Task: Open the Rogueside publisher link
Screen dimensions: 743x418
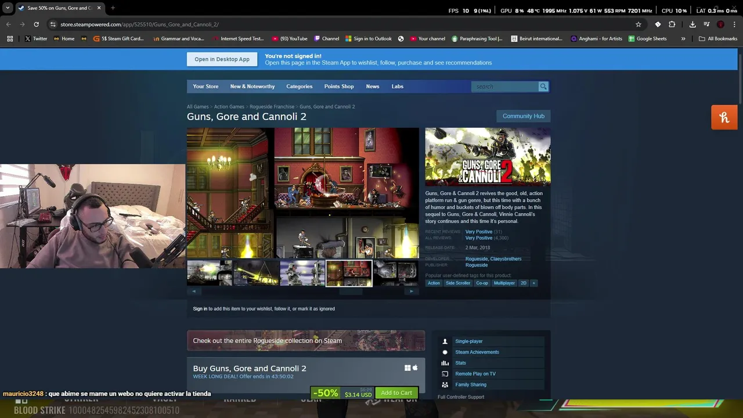Action: click(477, 265)
